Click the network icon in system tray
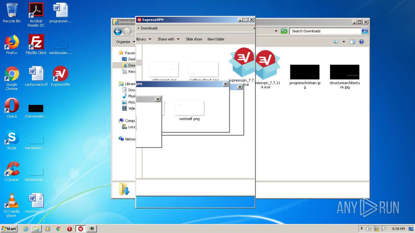The height and width of the screenshot is (233, 415). click(x=377, y=229)
